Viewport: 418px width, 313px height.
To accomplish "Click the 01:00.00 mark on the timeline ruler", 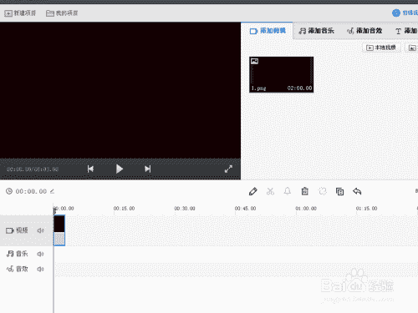I will (306, 209).
